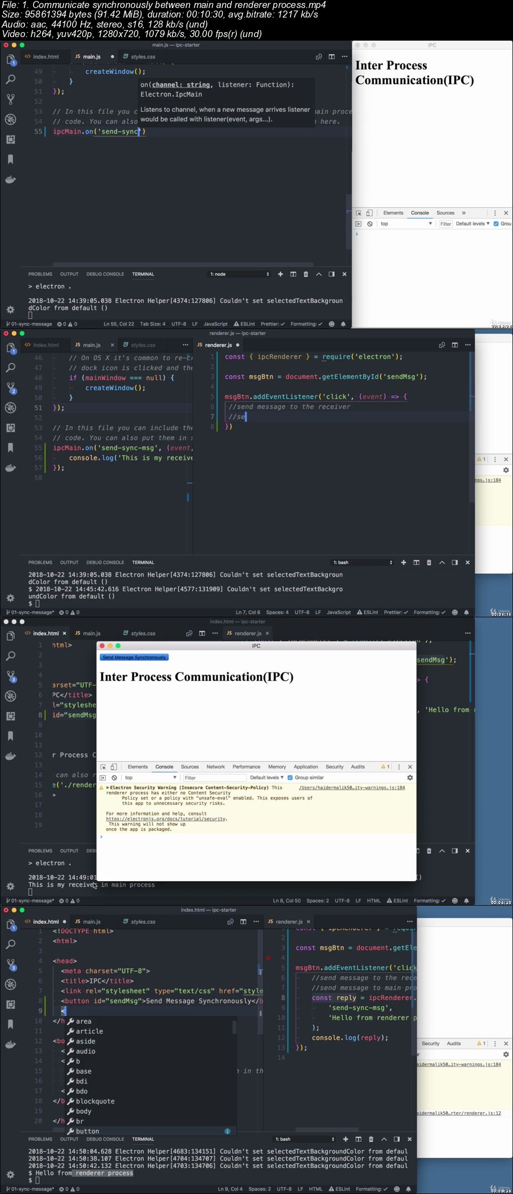Click Tab Size: 4 in status bar
Viewport: 513px width, 1194px height.
(x=152, y=324)
